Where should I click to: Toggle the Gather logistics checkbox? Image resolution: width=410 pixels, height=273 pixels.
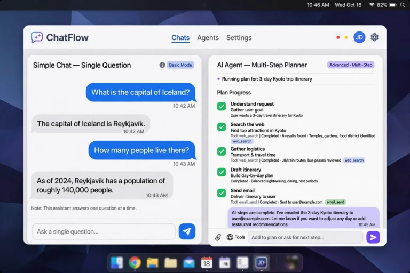coord(222,151)
